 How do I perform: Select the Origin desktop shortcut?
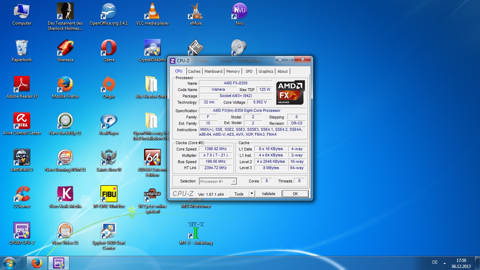[x=109, y=88]
